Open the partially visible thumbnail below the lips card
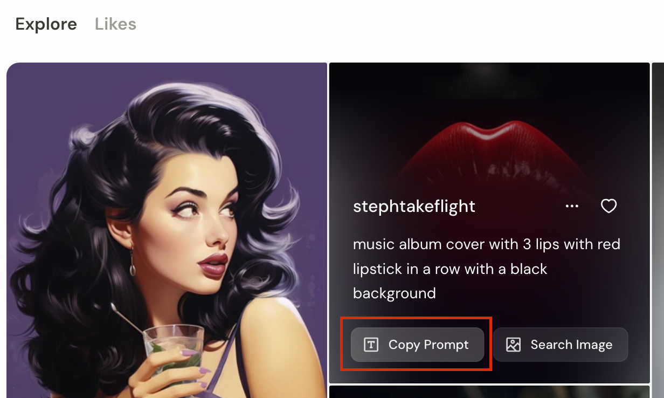The width and height of the screenshot is (664, 398). coord(489,392)
